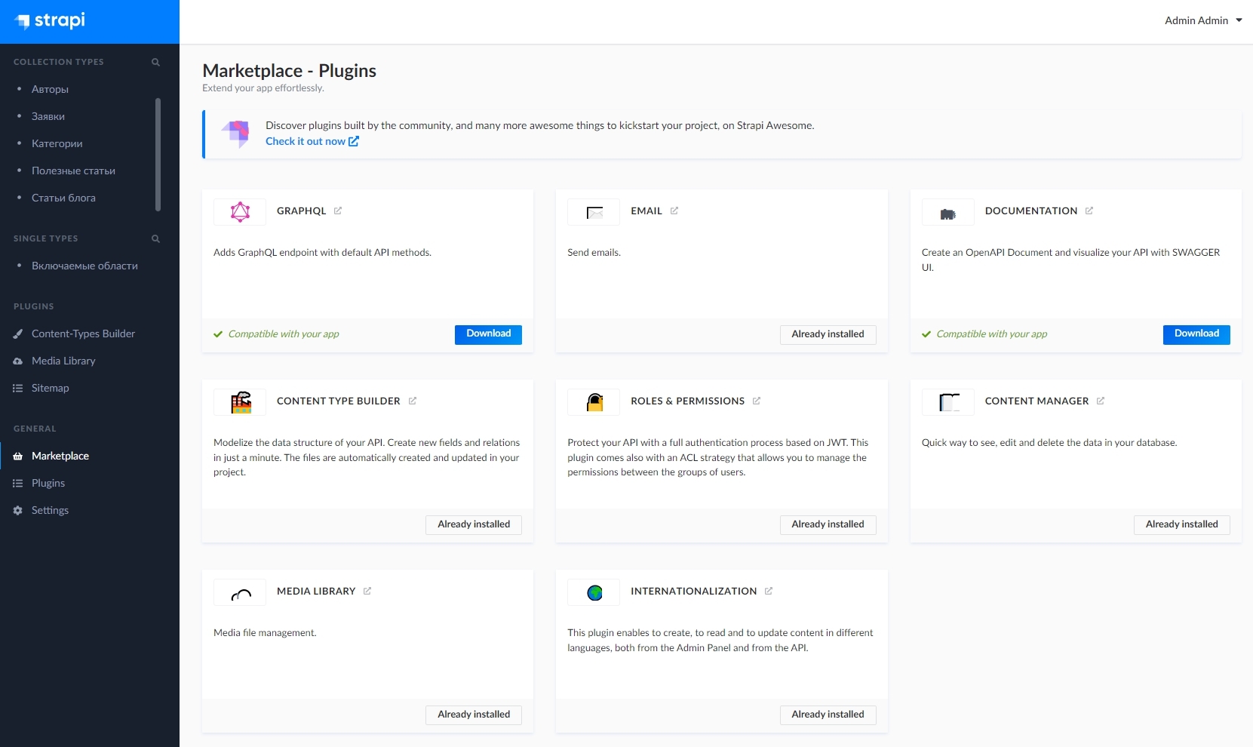1253x747 pixels.
Task: Download the GraphQL plugin
Action: [488, 334]
